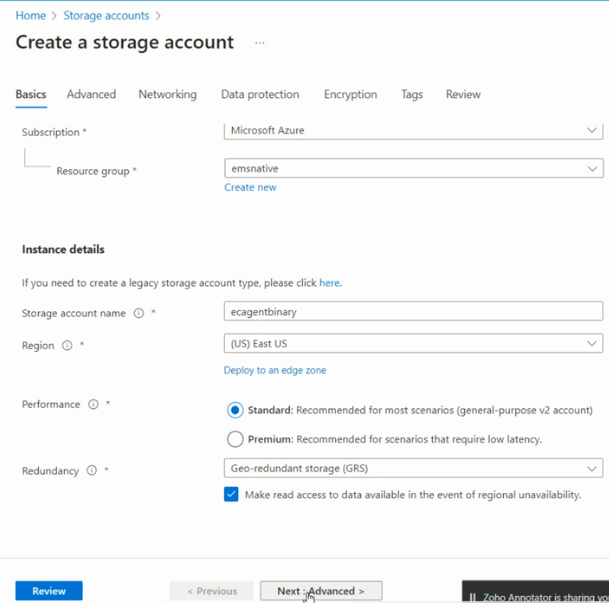
Task: Click the Region info icon
Action: coord(67,346)
